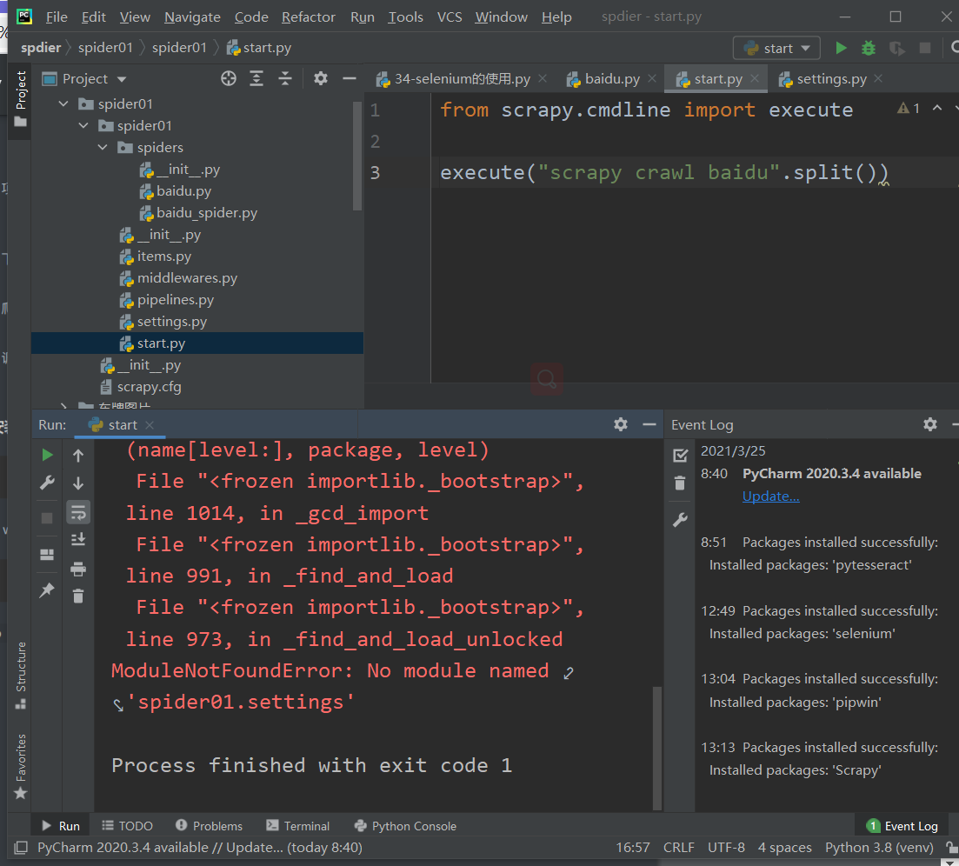Run 'start' with coverage from the top toolbar
The image size is (959, 866).
pos(896,48)
